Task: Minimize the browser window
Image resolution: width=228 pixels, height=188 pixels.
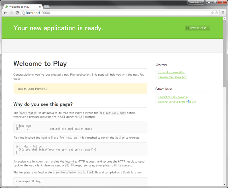Action: [209, 2]
